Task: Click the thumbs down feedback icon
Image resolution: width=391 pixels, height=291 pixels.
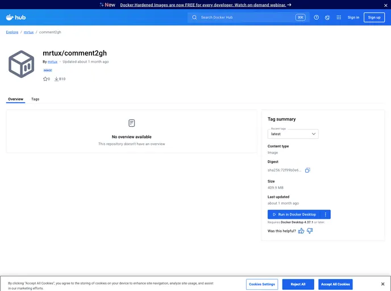Action: [x=310, y=231]
